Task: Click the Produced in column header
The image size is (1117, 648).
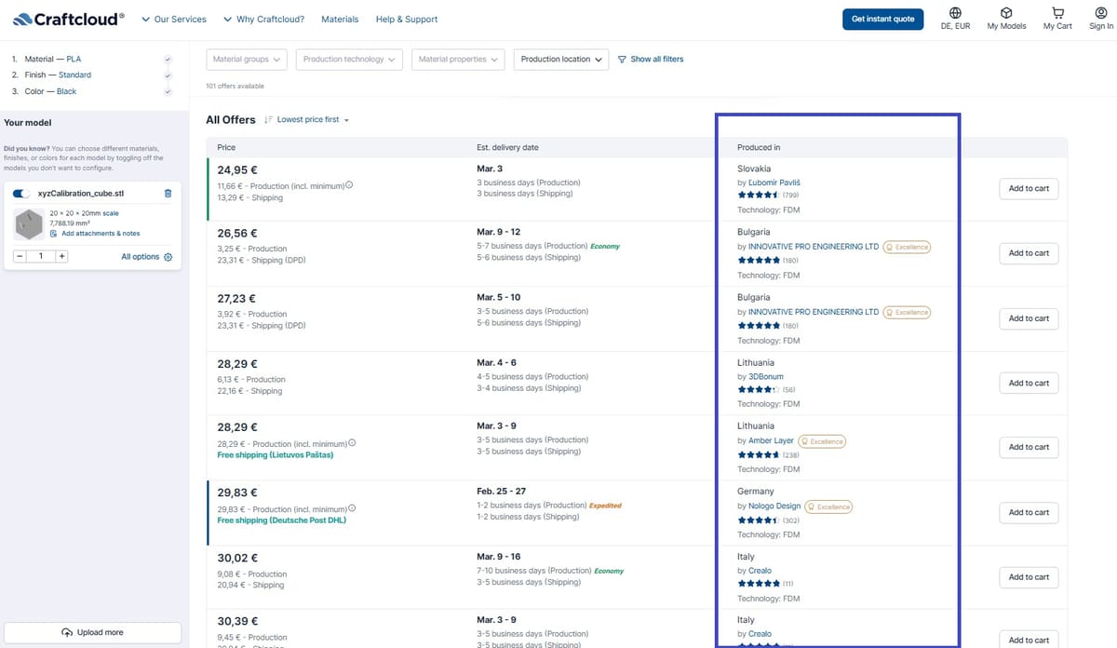Action: coord(759,147)
